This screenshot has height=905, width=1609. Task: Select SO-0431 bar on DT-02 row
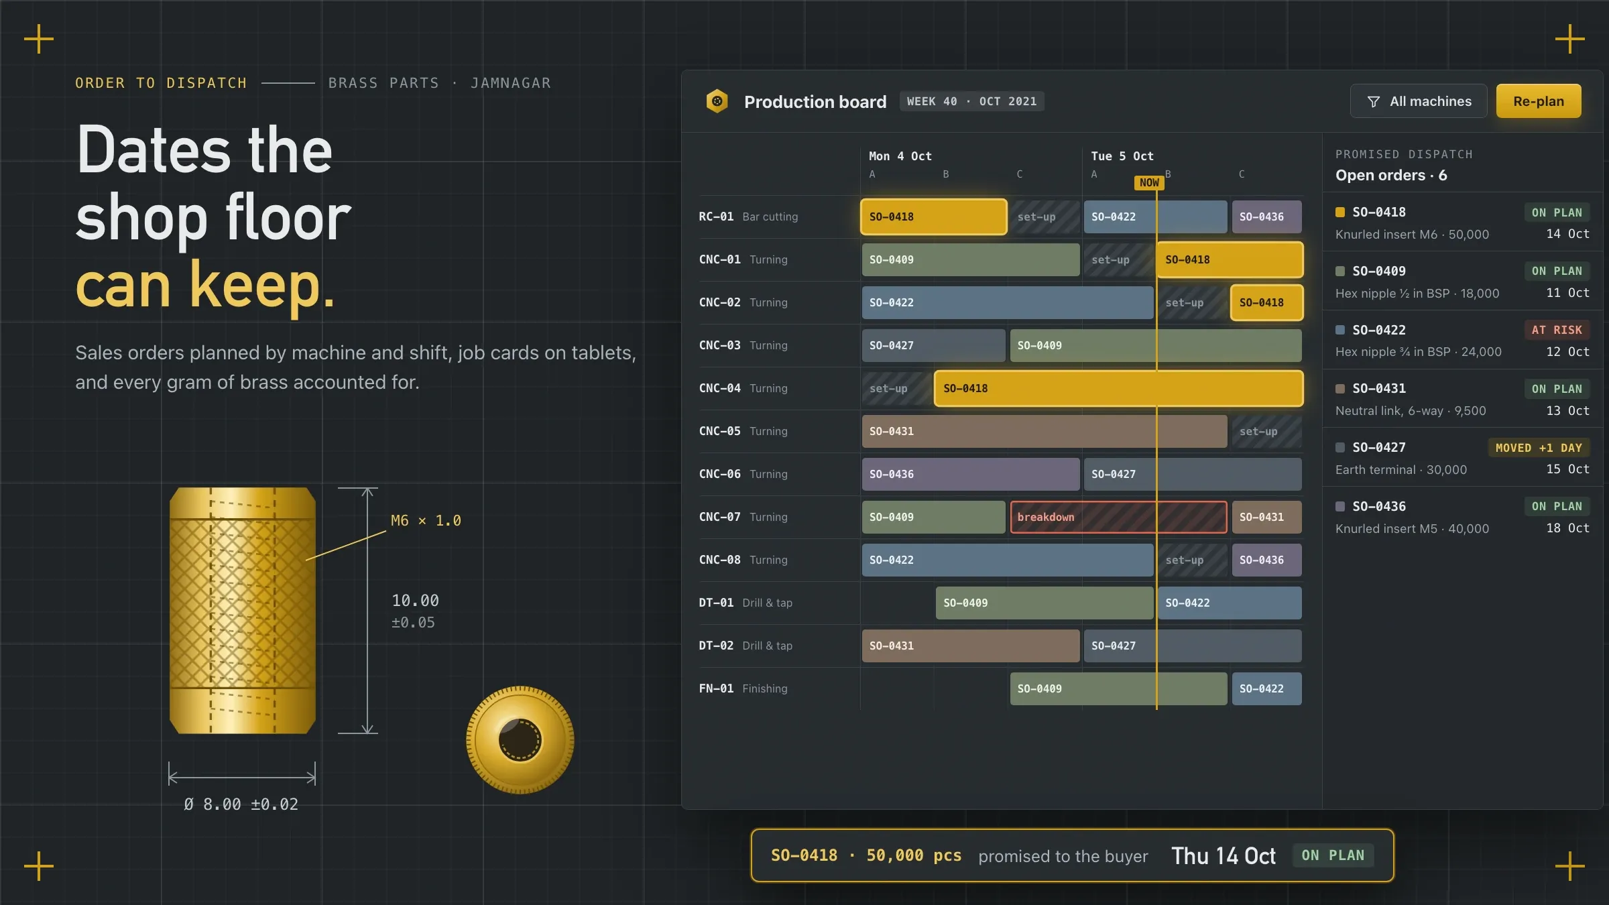[x=971, y=646]
